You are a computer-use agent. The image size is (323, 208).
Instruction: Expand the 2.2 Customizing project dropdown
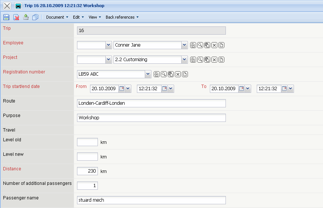(x=184, y=60)
